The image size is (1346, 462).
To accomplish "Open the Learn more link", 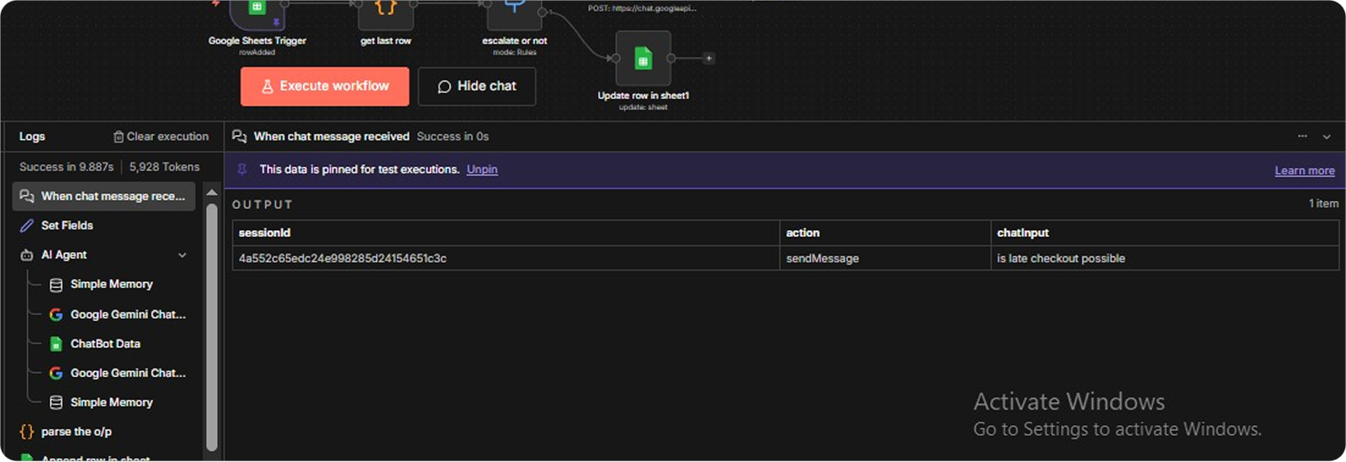I will click(x=1304, y=171).
